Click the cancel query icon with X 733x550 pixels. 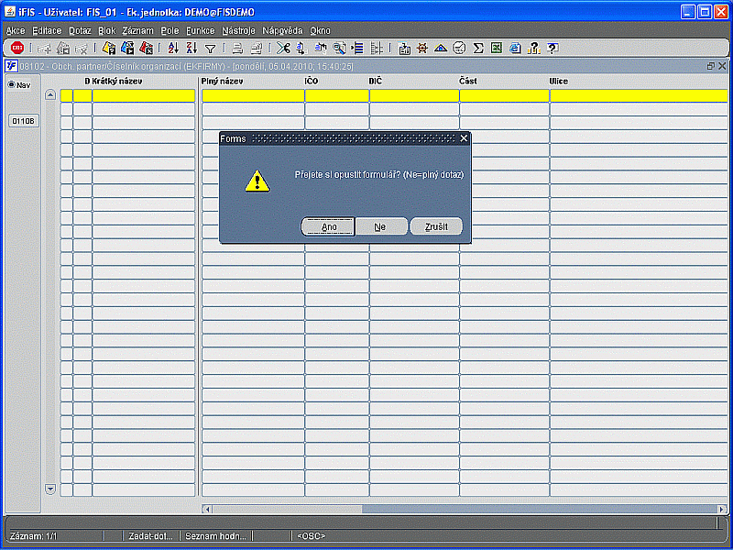[147, 48]
